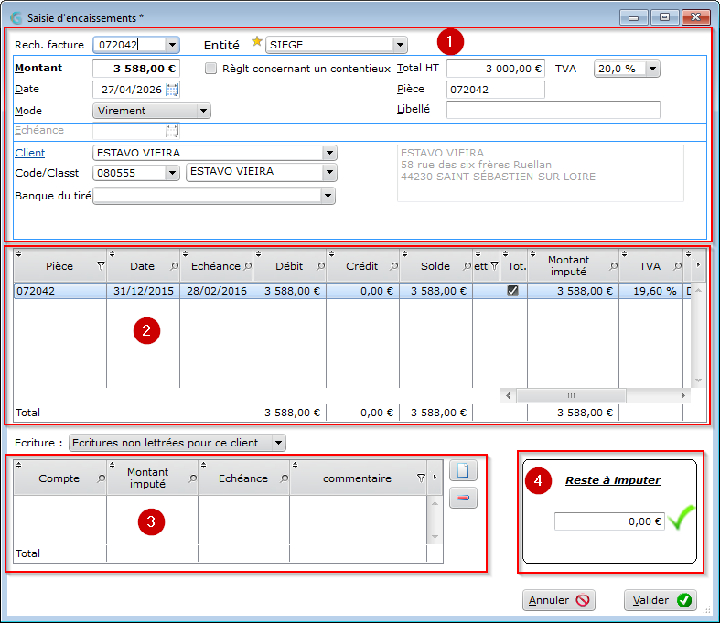Click the Total HT field

tap(496, 69)
